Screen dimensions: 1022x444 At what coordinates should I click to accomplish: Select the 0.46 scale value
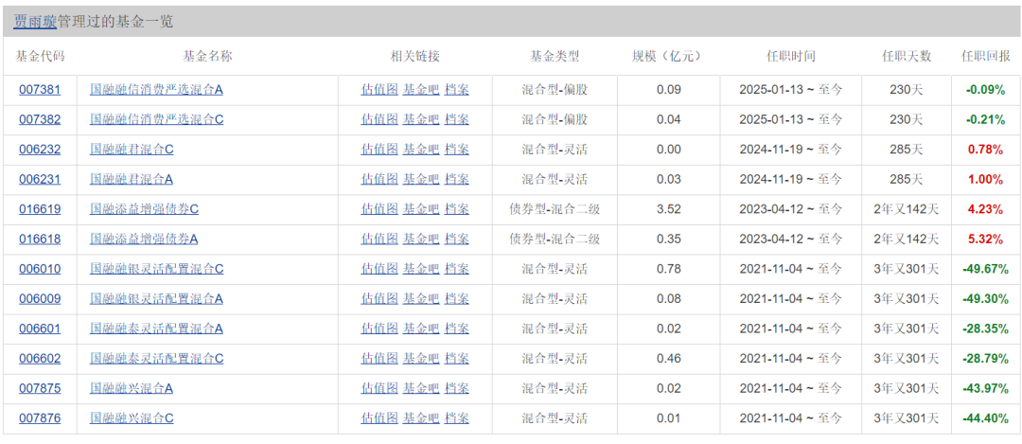(669, 359)
